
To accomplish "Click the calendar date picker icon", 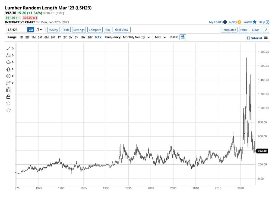I will point(183,37).
